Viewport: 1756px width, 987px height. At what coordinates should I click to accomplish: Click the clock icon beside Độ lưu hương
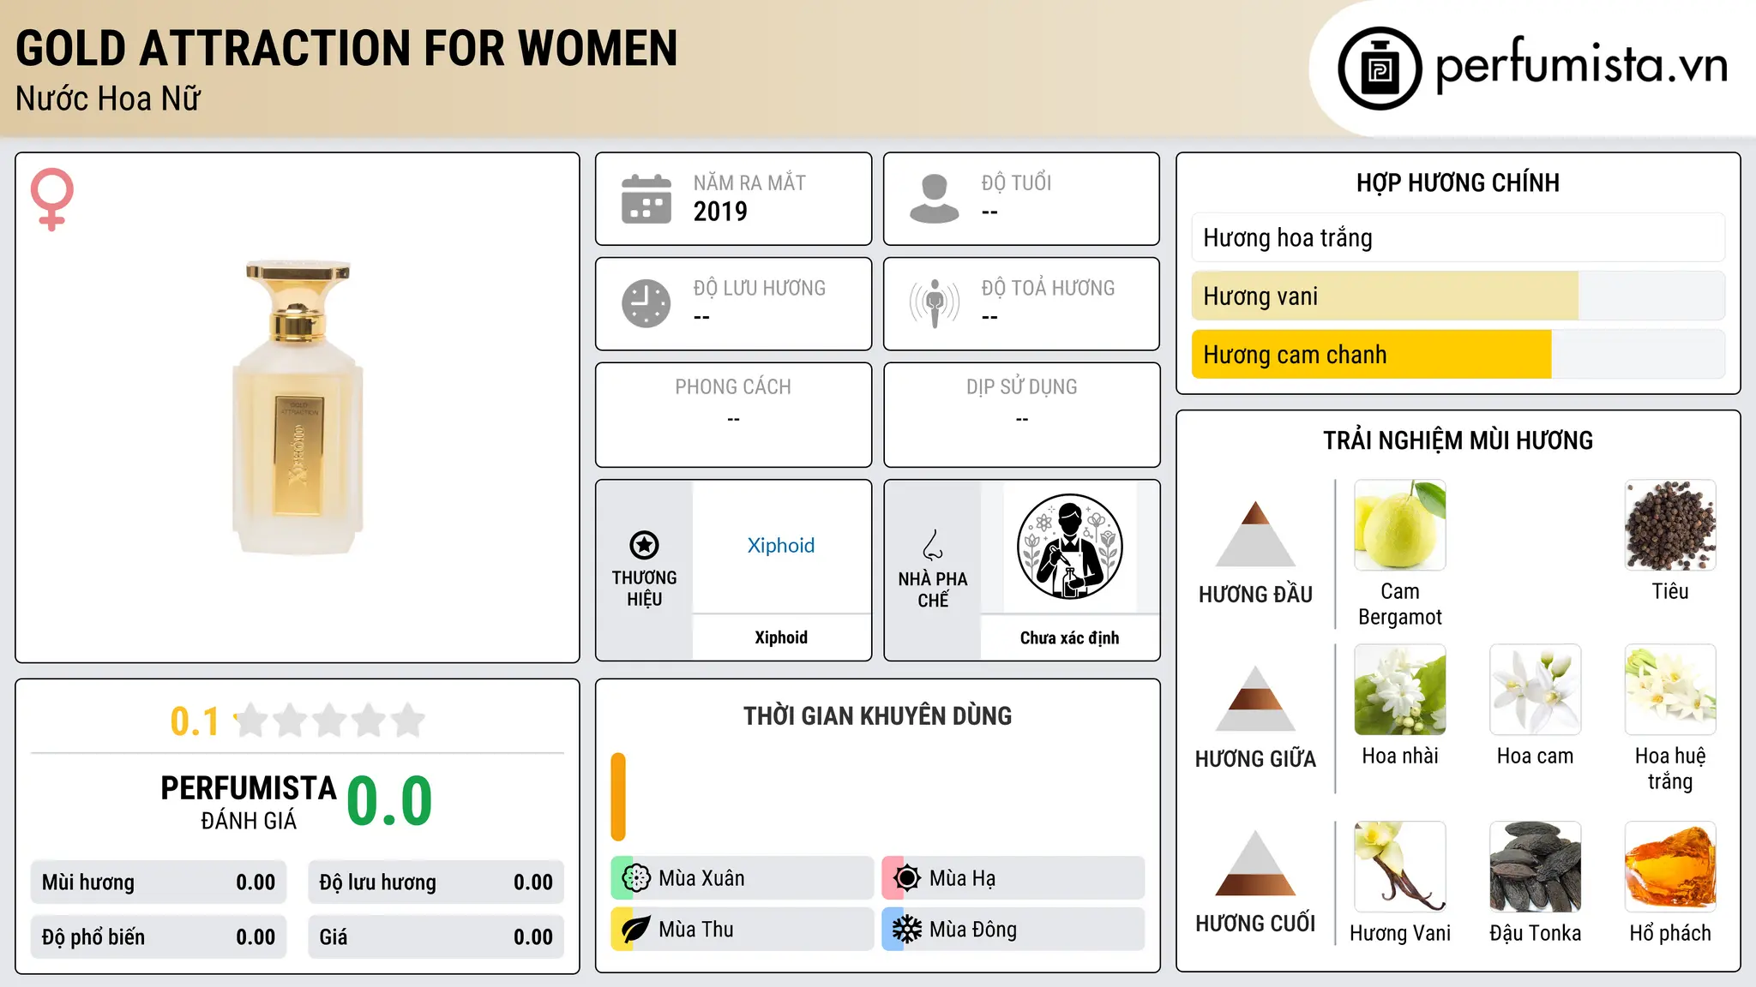(646, 303)
